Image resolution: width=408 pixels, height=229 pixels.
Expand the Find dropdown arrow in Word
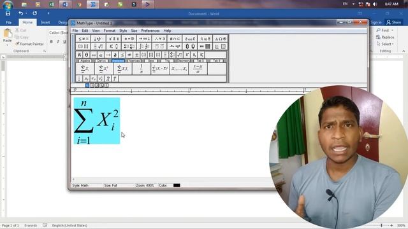[x=393, y=31]
